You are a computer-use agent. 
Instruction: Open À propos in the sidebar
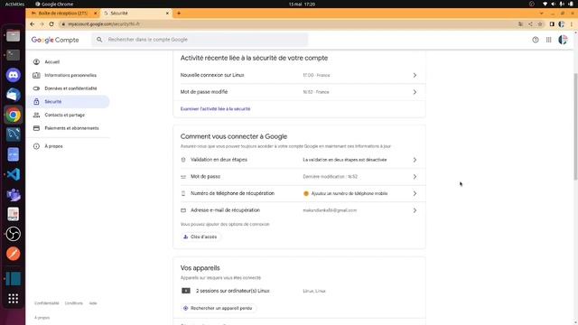[53, 146]
